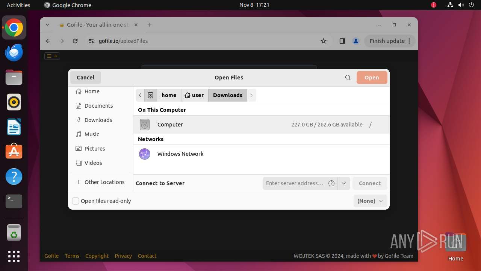Screen dimensions: 481x271
Task: Select Home in the sidebar
Action: point(101,91)
